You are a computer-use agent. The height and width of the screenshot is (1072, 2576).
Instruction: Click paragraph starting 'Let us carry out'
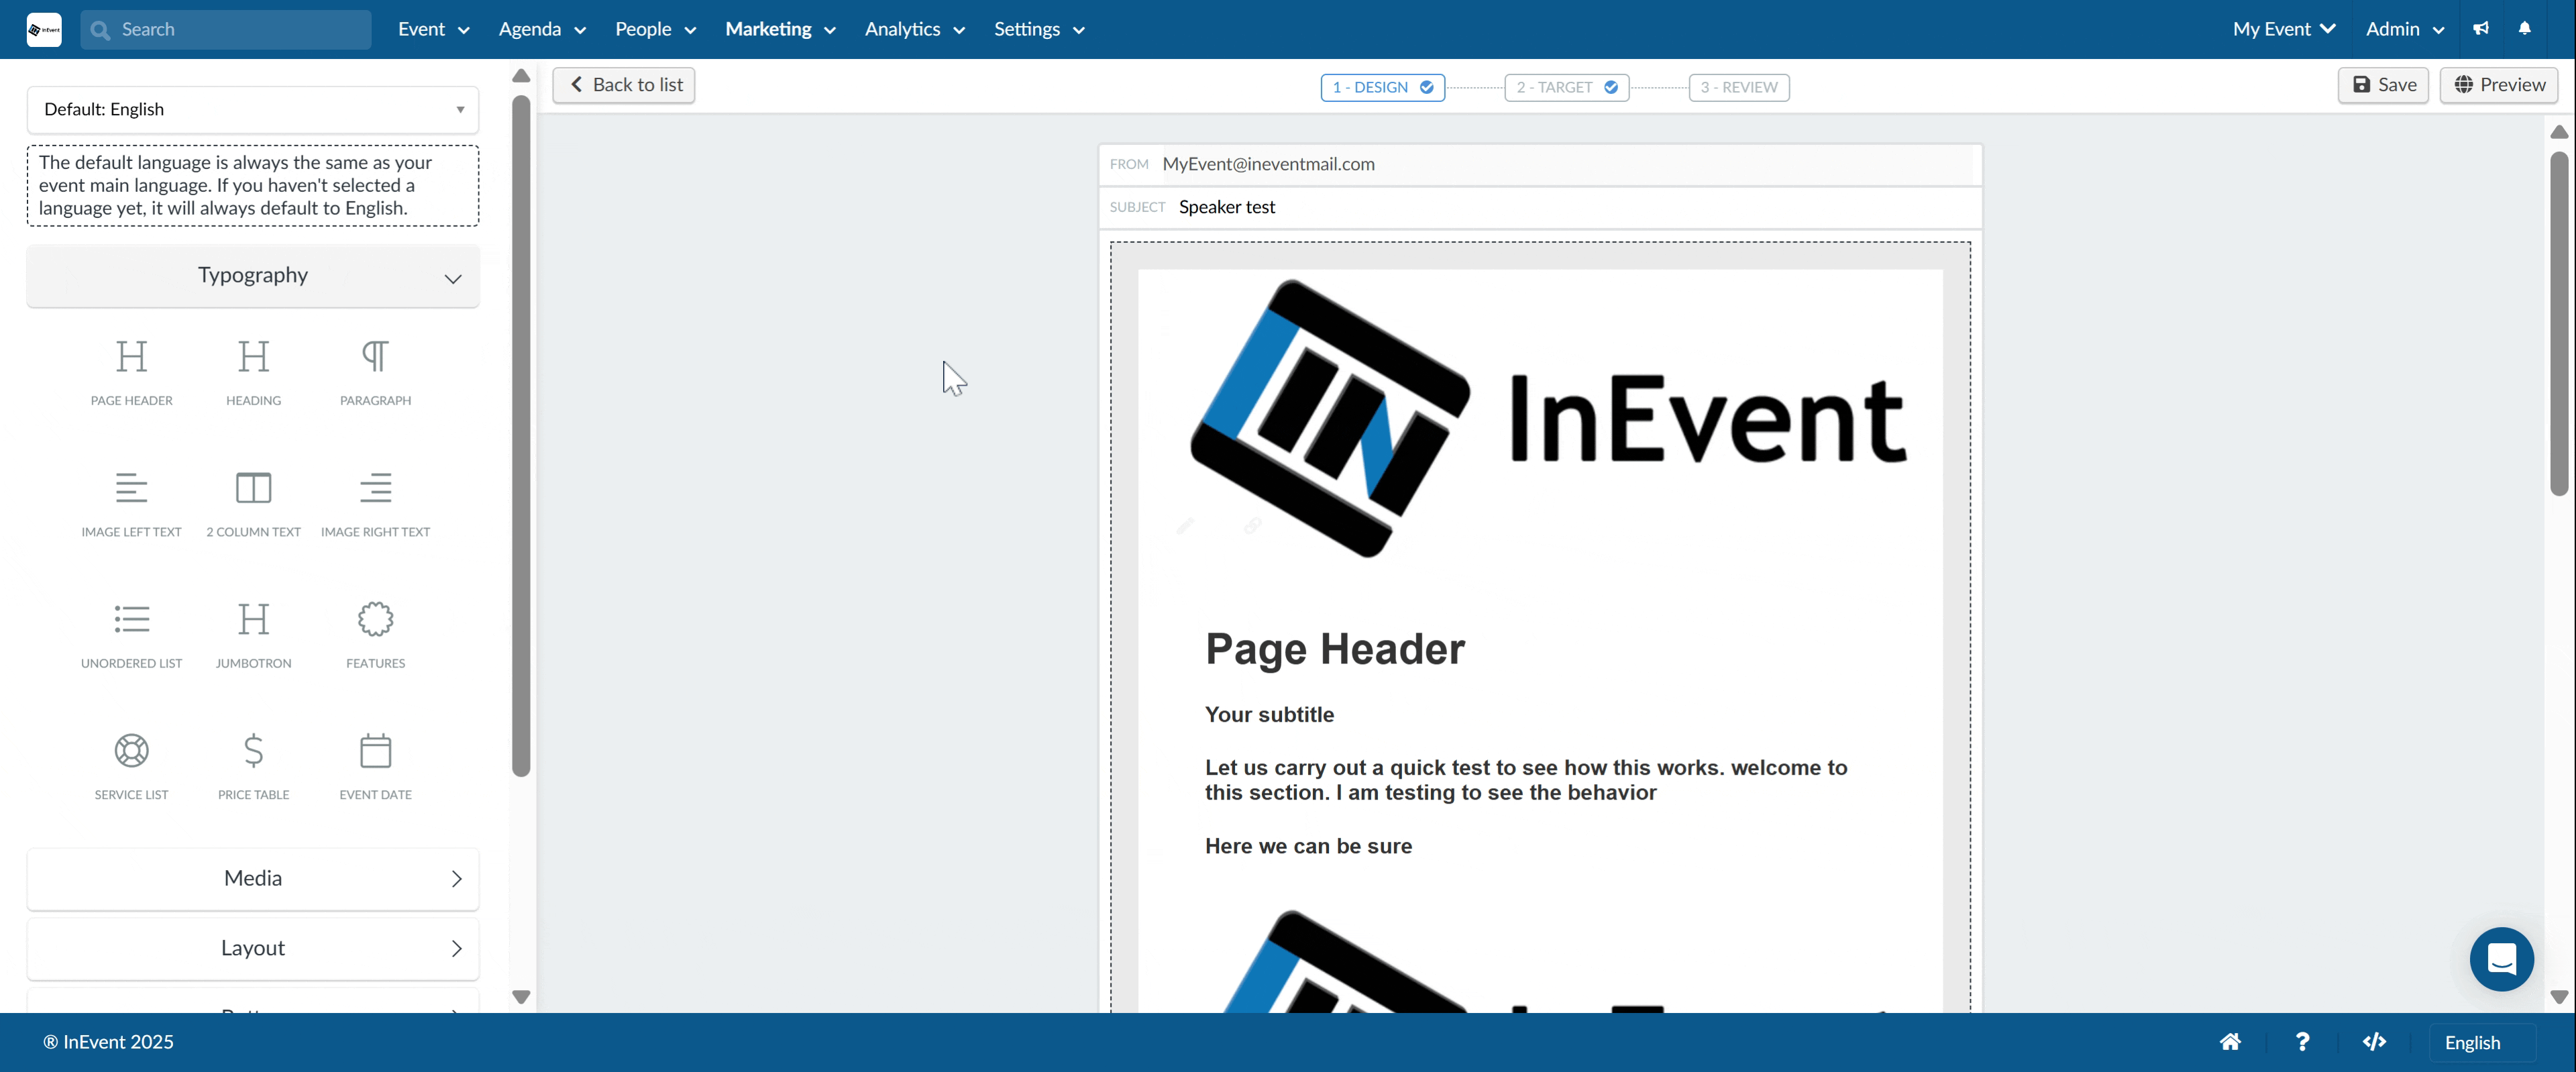coord(1526,780)
